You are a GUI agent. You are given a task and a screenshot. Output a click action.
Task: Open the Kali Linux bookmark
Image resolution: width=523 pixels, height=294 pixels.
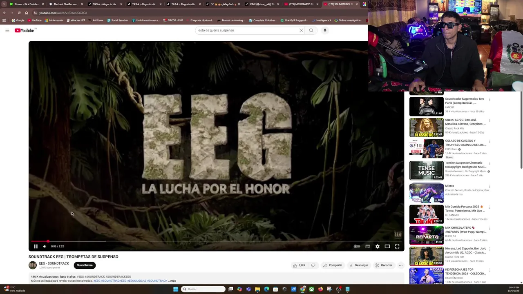tap(95, 20)
